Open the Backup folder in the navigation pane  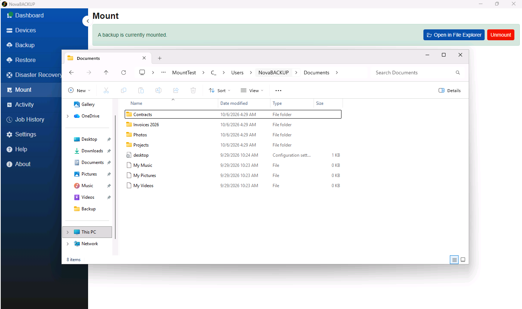[88, 209]
